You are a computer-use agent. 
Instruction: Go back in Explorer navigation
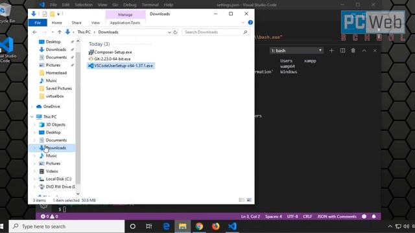34,32
